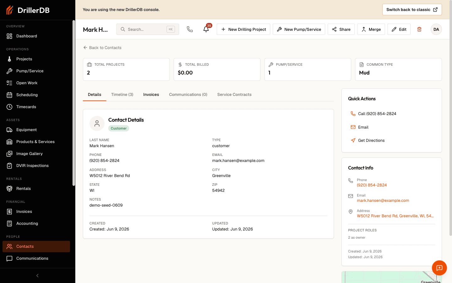Open Scheduling from the sidebar

pos(36,95)
